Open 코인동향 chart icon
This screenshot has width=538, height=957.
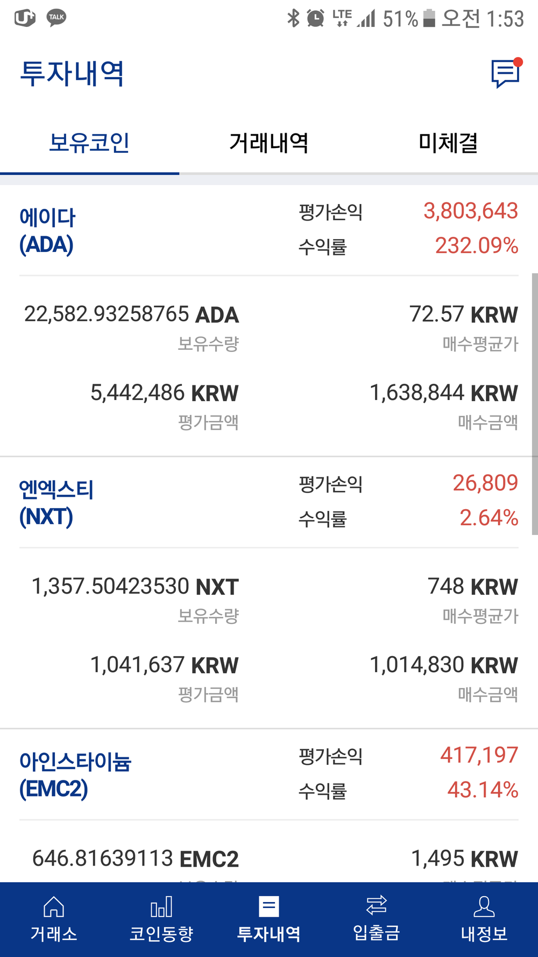coord(161,906)
